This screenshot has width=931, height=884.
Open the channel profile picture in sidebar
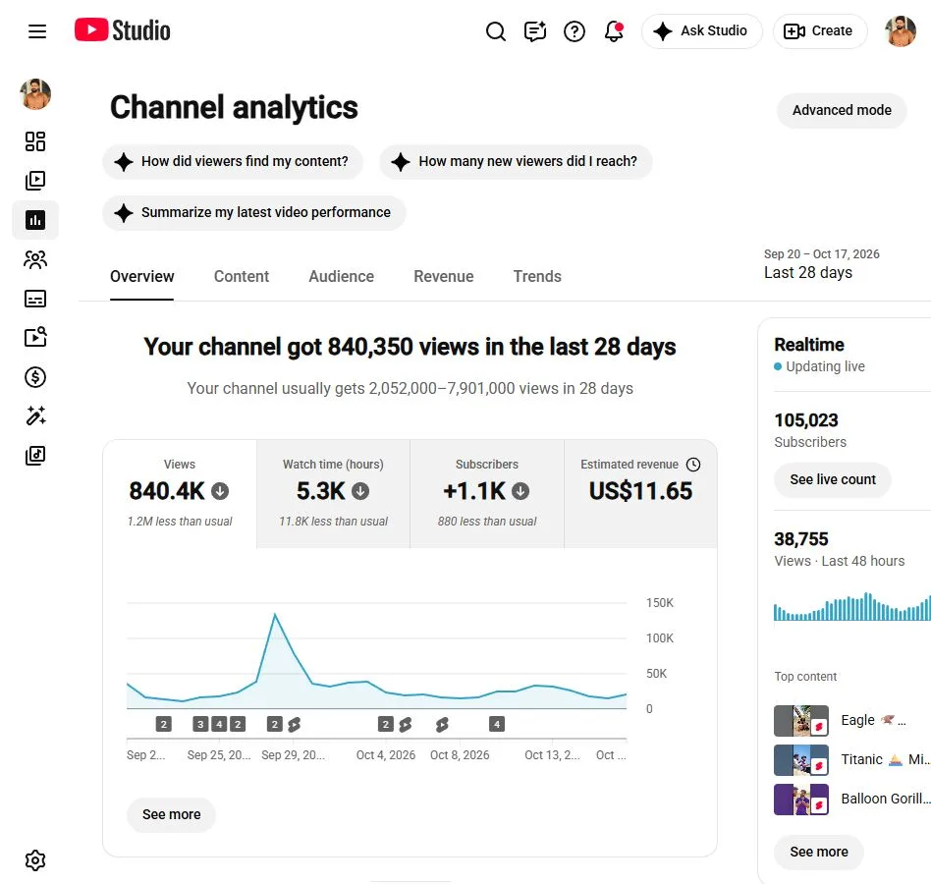[35, 94]
